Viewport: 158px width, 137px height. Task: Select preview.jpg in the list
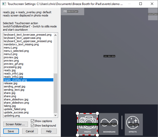coord(28,57)
